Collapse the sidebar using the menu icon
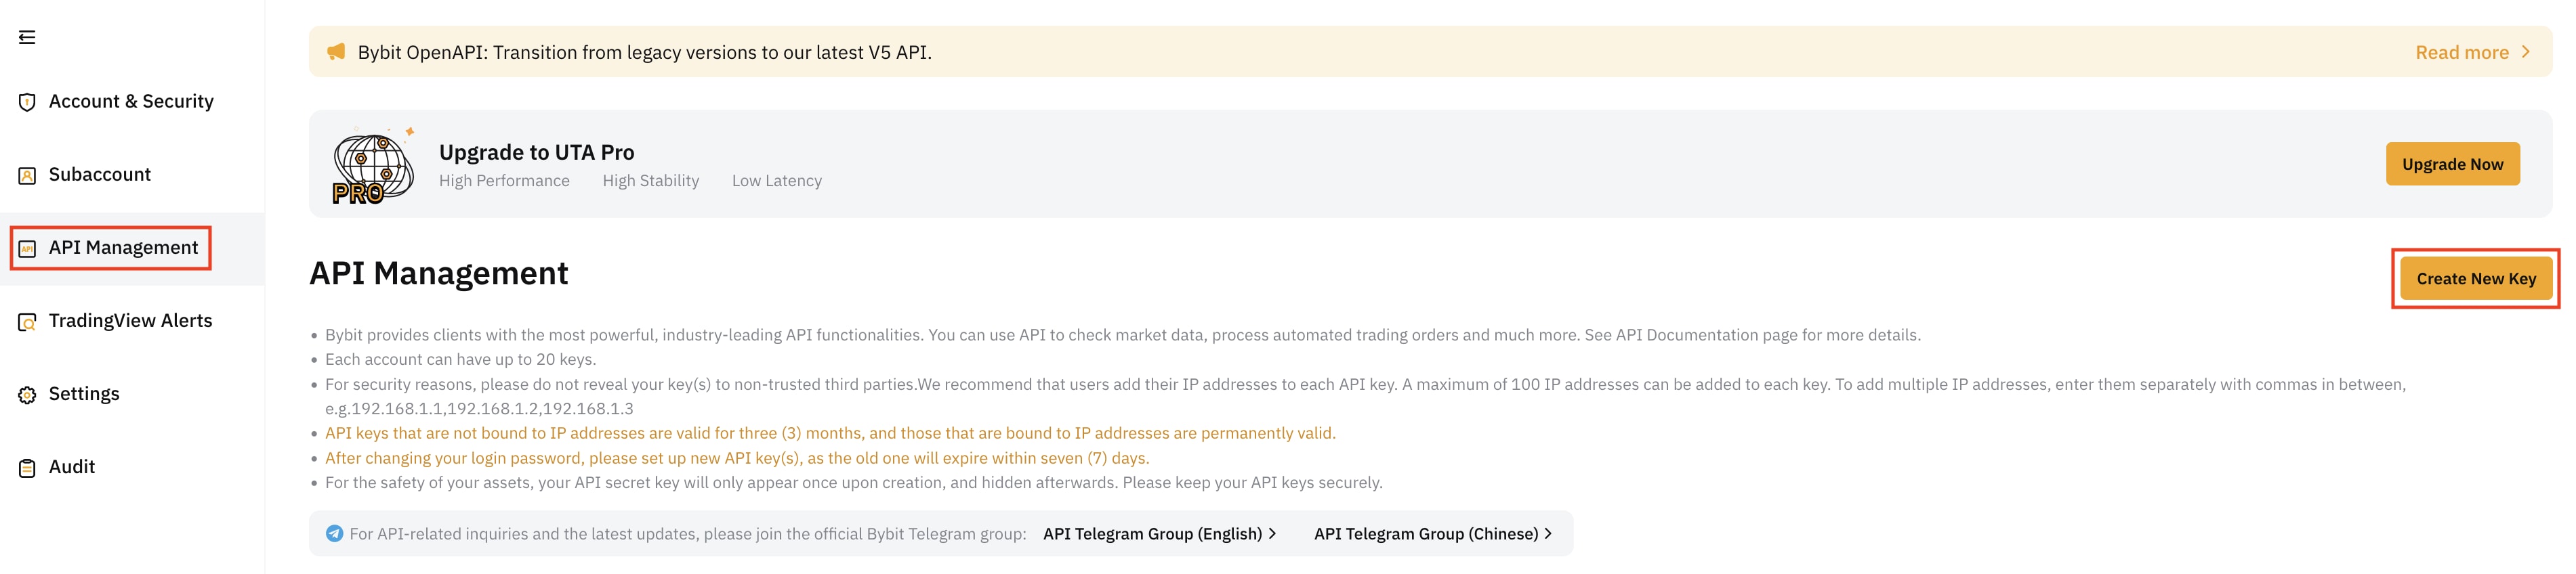The height and width of the screenshot is (574, 2576). [27, 37]
